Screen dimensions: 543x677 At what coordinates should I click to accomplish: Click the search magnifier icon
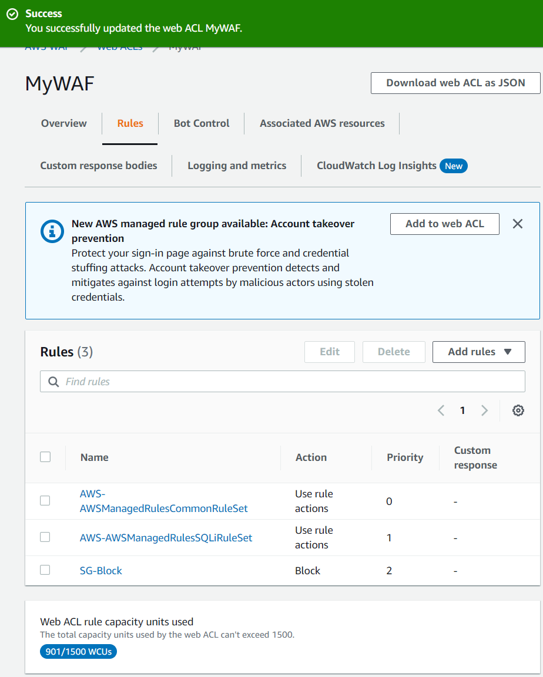(53, 382)
